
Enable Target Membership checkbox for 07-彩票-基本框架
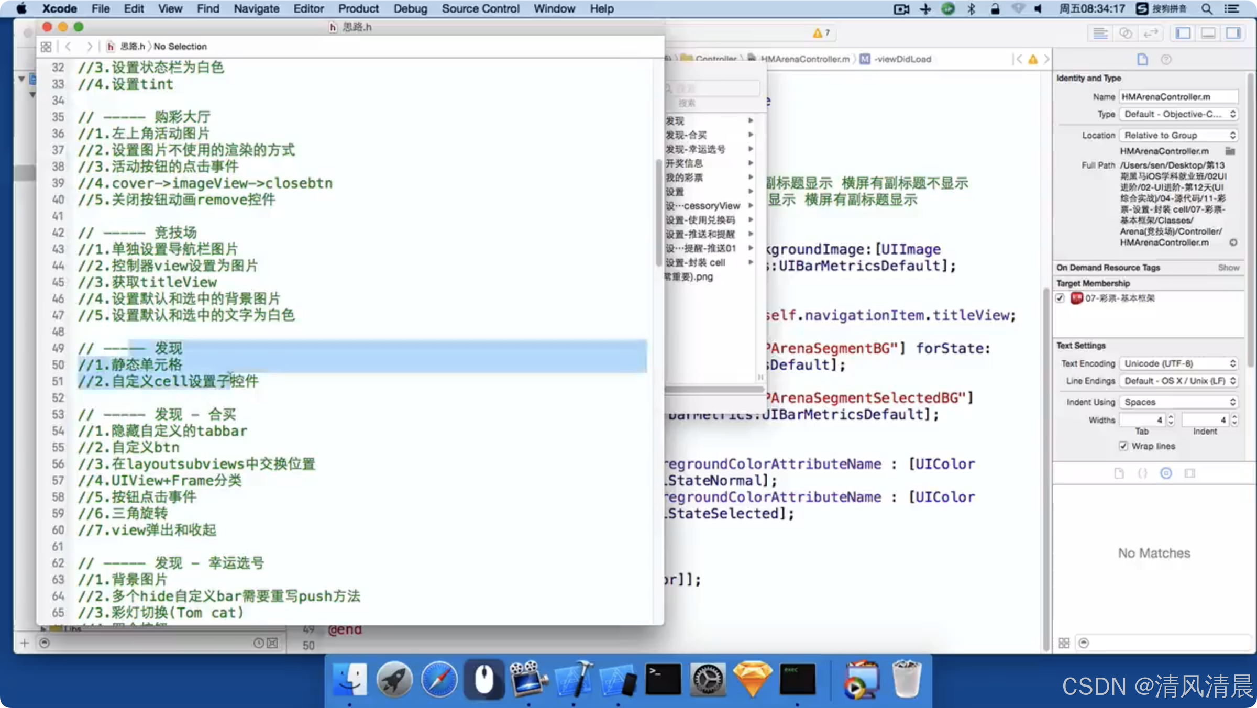1060,298
